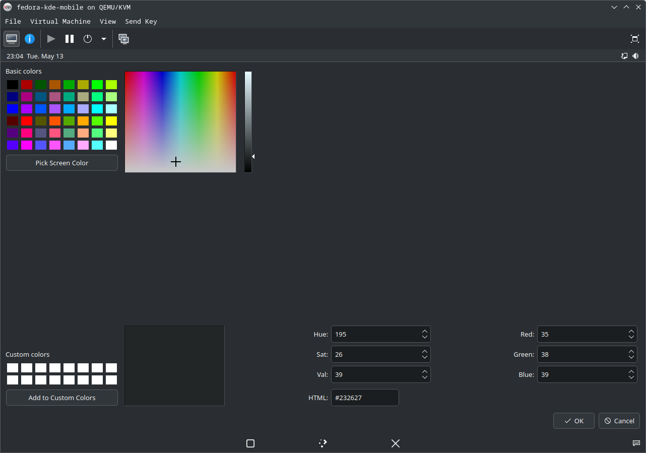The width and height of the screenshot is (646, 453).
Task: Increase the Val value with up arrow
Action: click(425, 371)
